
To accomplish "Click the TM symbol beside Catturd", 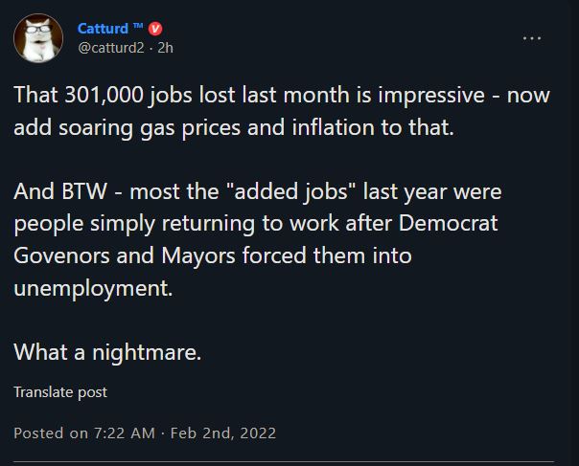I will [138, 26].
